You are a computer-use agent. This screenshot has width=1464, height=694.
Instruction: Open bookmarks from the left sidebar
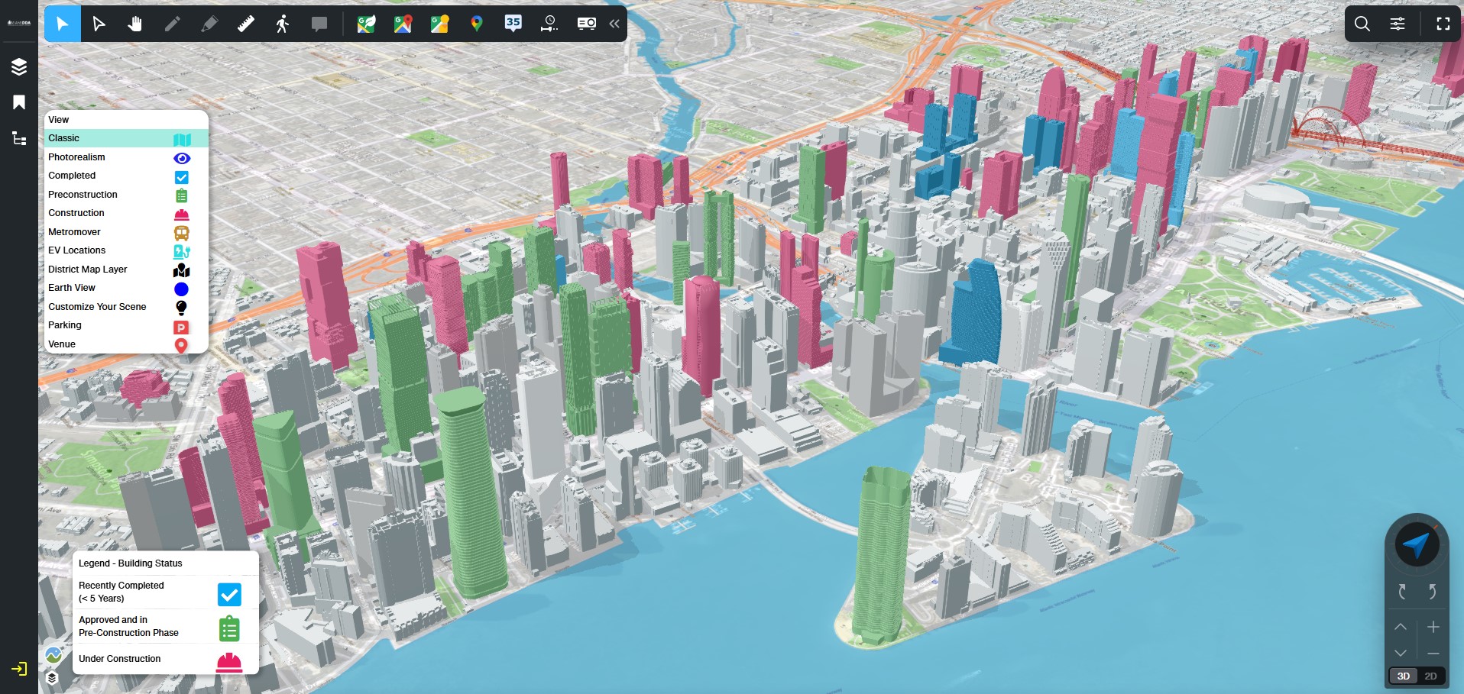pos(19,102)
